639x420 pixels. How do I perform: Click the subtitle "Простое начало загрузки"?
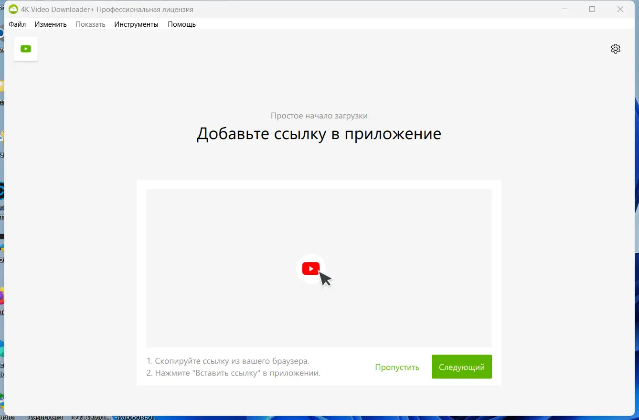click(x=319, y=116)
